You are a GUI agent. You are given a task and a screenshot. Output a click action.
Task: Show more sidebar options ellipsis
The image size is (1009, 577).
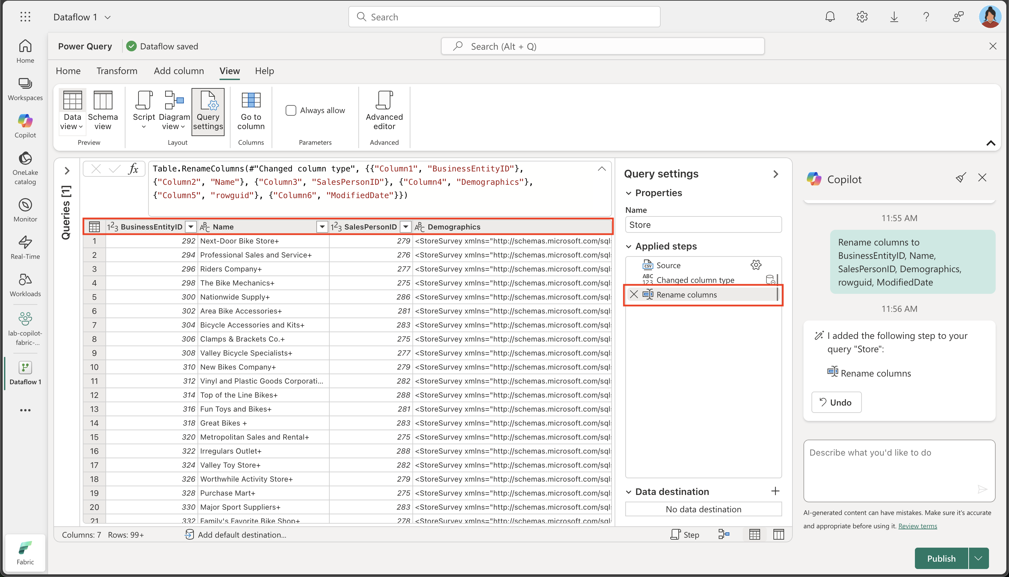pyautogui.click(x=25, y=410)
